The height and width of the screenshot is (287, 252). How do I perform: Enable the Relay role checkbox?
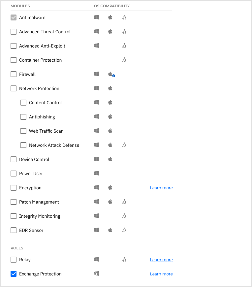pyautogui.click(x=14, y=260)
